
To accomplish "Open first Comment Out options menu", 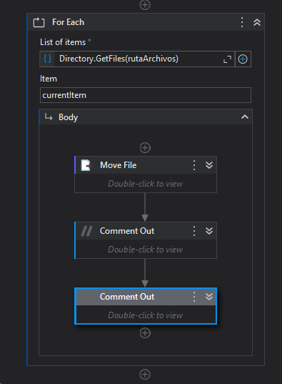I will tap(194, 231).
